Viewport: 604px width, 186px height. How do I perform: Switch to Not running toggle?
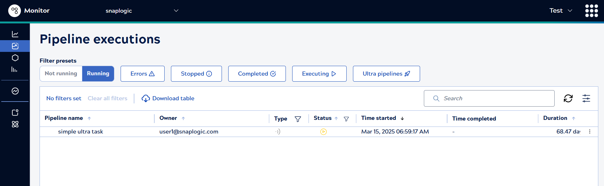(61, 74)
